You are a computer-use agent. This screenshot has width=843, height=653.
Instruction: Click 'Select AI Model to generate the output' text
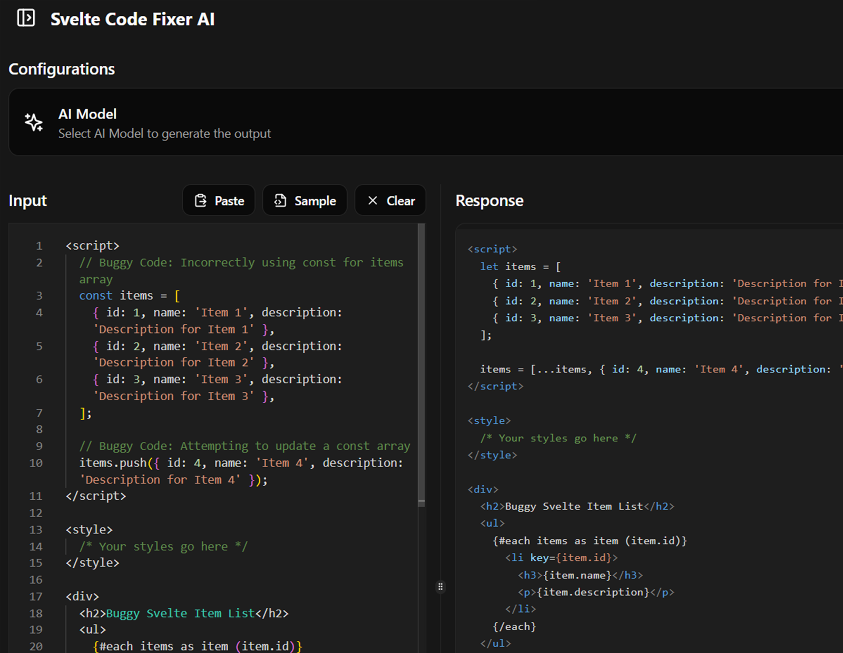164,134
